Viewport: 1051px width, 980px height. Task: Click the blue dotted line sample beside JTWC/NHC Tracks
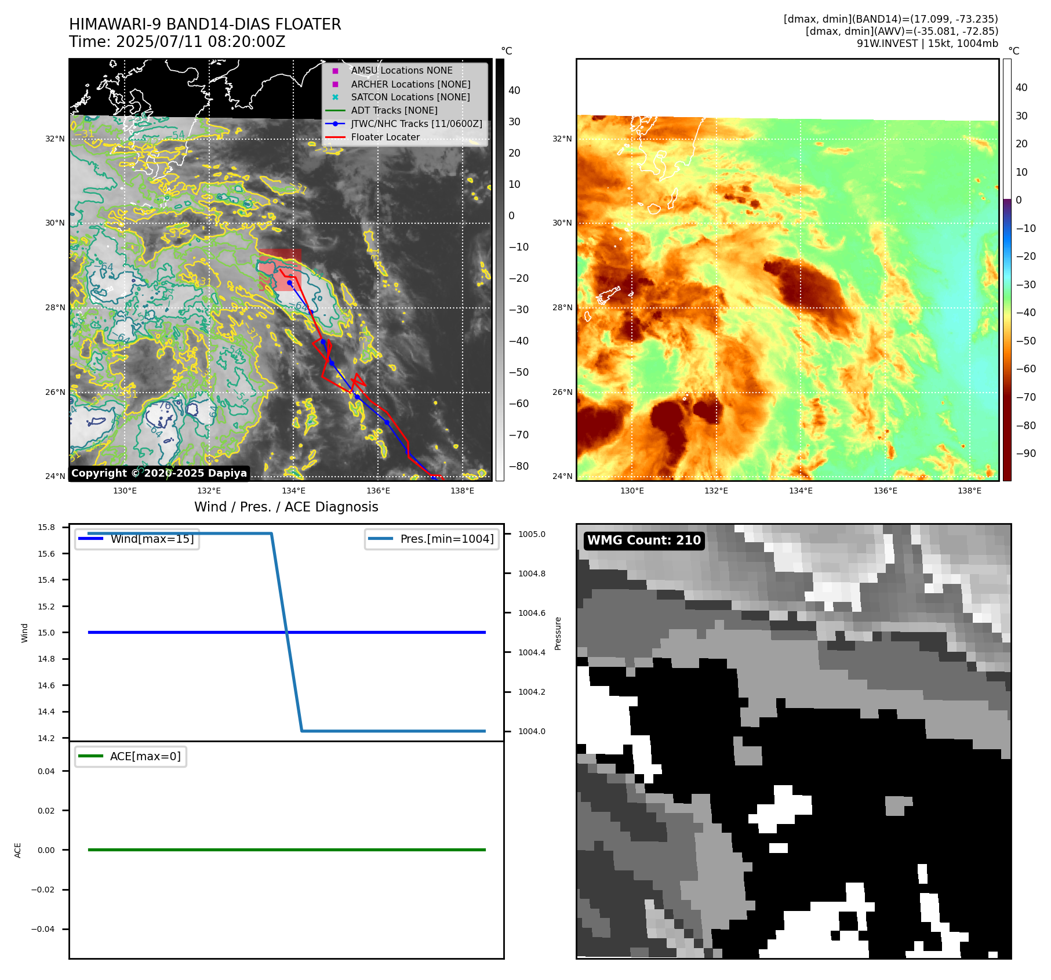coord(335,124)
